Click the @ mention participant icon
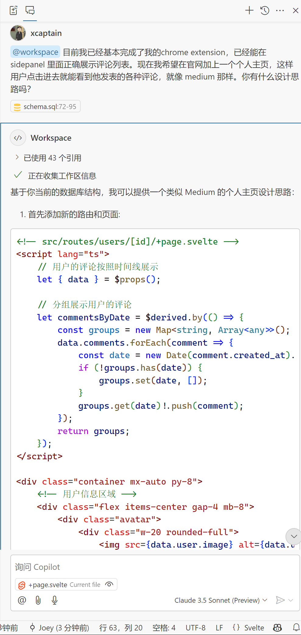301x635 pixels. coord(22,600)
